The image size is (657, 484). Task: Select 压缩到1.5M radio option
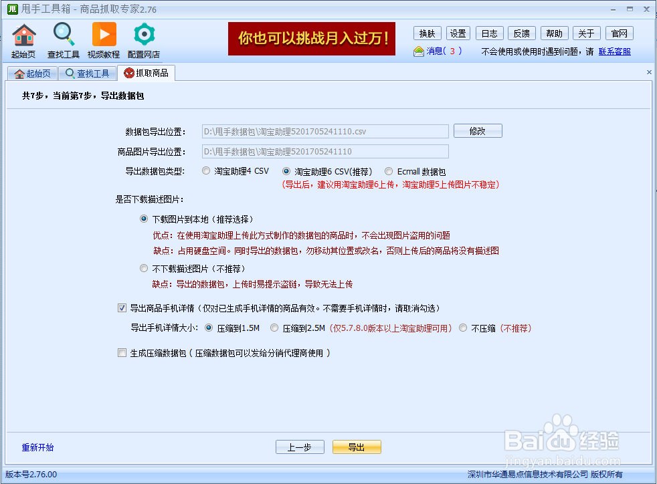click(x=209, y=328)
